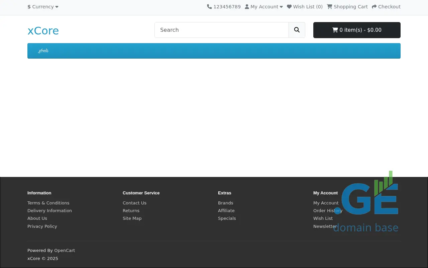Click the xCore store logo

(x=43, y=30)
